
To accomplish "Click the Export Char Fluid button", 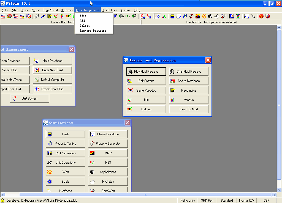I will pos(52,89).
